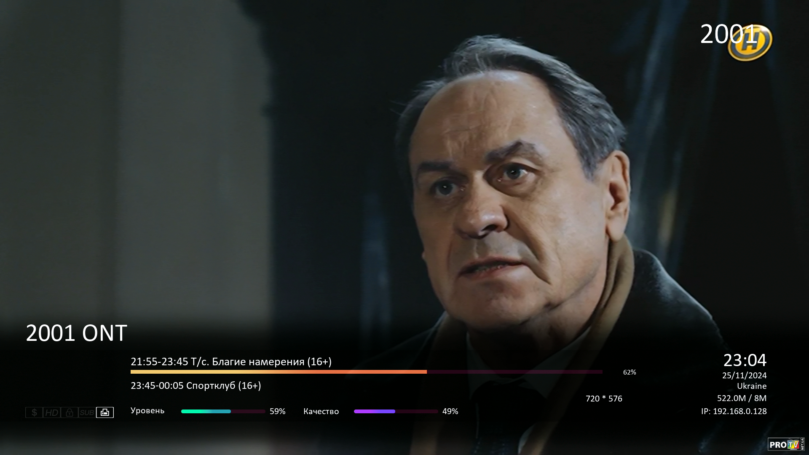Click the SUB subtitles indicator icon
Screen dimensions: 809x455
point(87,412)
